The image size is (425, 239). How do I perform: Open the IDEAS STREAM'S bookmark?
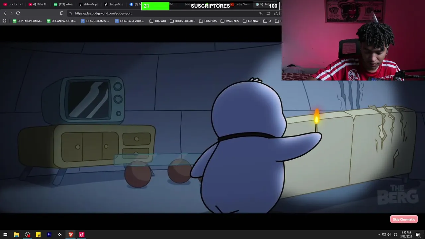point(95,21)
